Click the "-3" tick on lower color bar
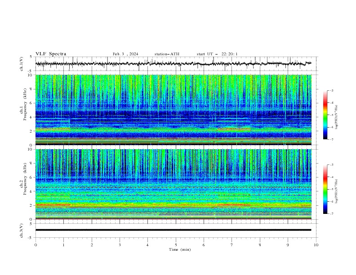This screenshot has width=356, height=275. [331, 165]
